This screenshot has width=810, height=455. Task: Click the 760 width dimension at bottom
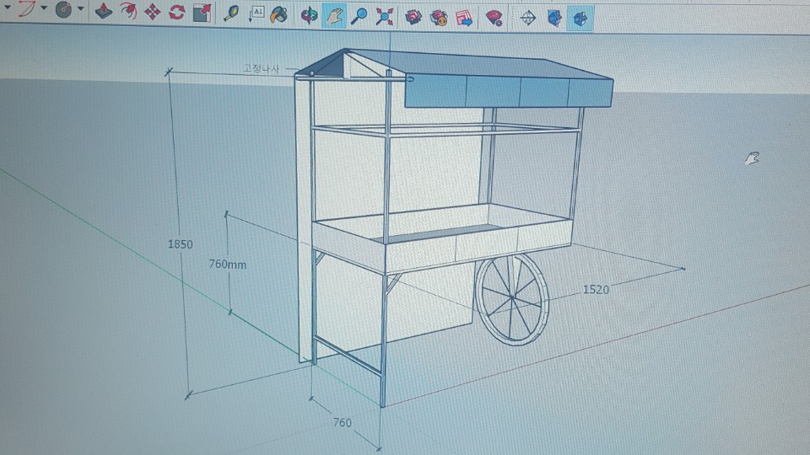[x=342, y=422]
